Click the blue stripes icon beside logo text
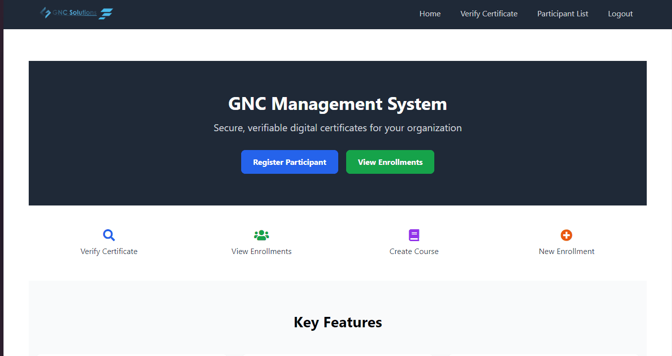The height and width of the screenshot is (356, 672). (x=105, y=14)
